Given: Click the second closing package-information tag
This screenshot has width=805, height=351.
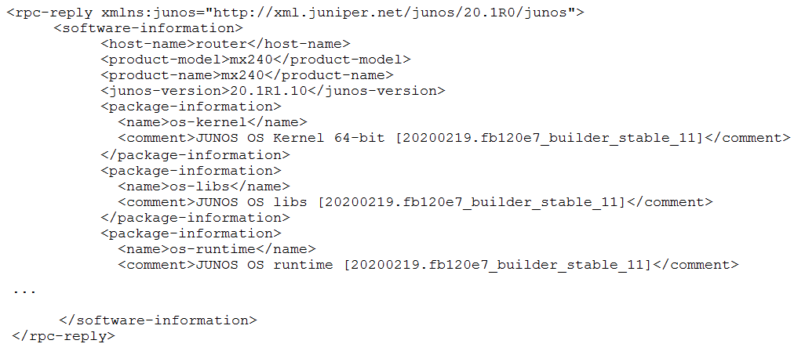Looking at the screenshot, I should [x=195, y=218].
